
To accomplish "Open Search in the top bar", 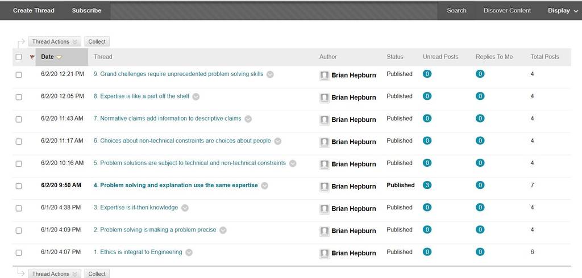I will click(x=456, y=10).
